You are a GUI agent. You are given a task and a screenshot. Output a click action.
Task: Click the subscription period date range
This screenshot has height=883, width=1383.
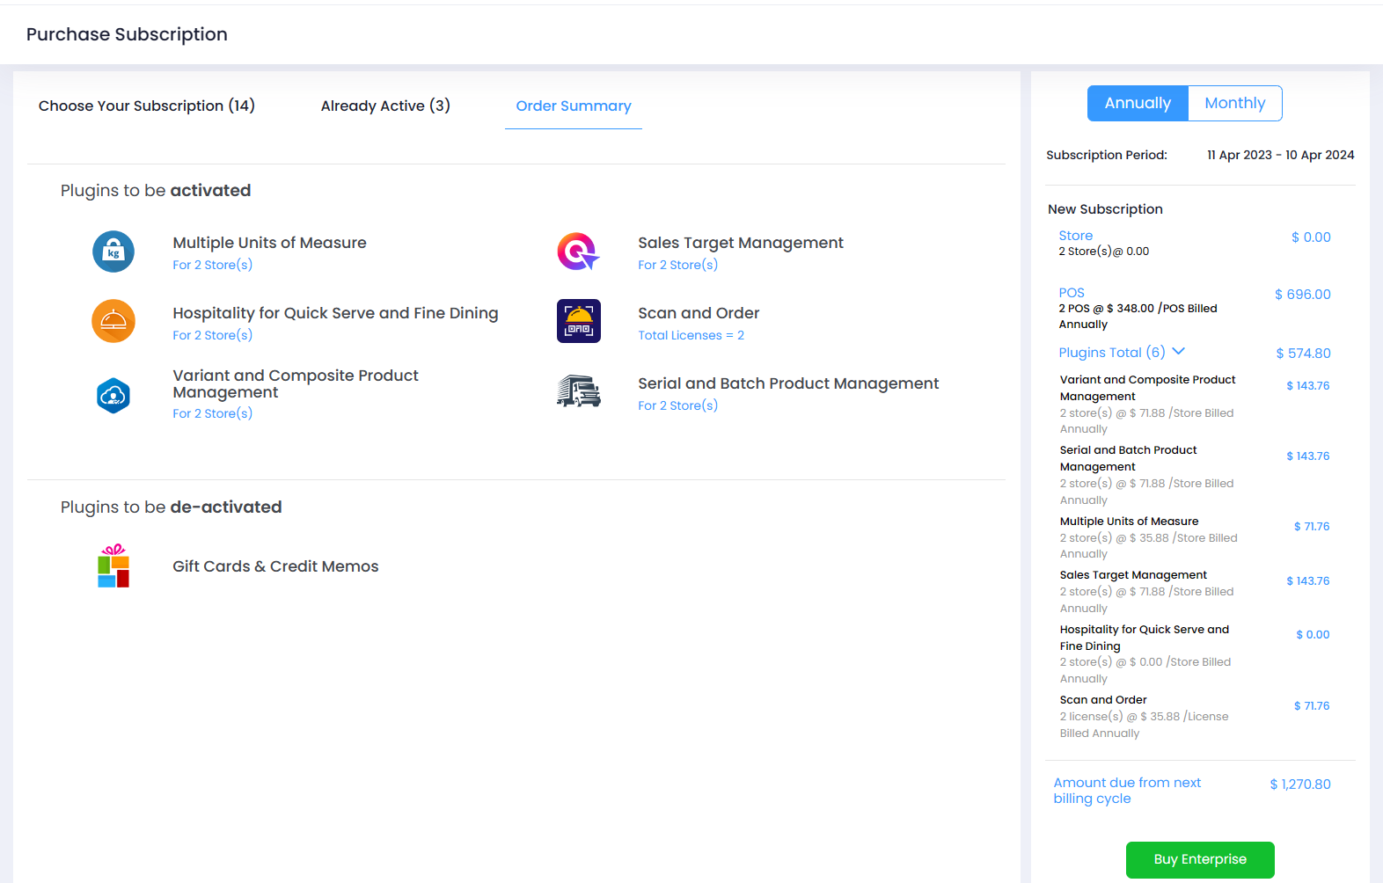[x=1280, y=155]
